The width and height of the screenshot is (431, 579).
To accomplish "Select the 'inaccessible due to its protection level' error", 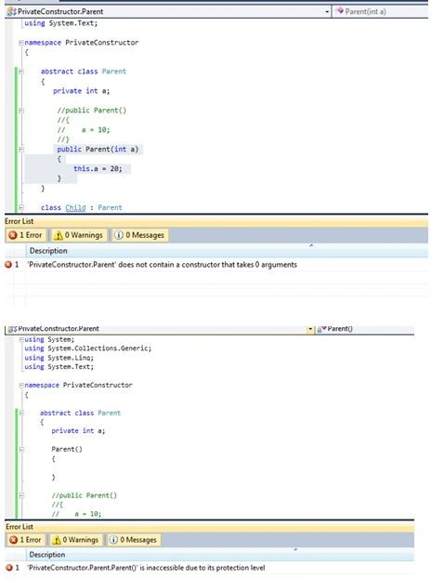I will (x=210, y=568).
